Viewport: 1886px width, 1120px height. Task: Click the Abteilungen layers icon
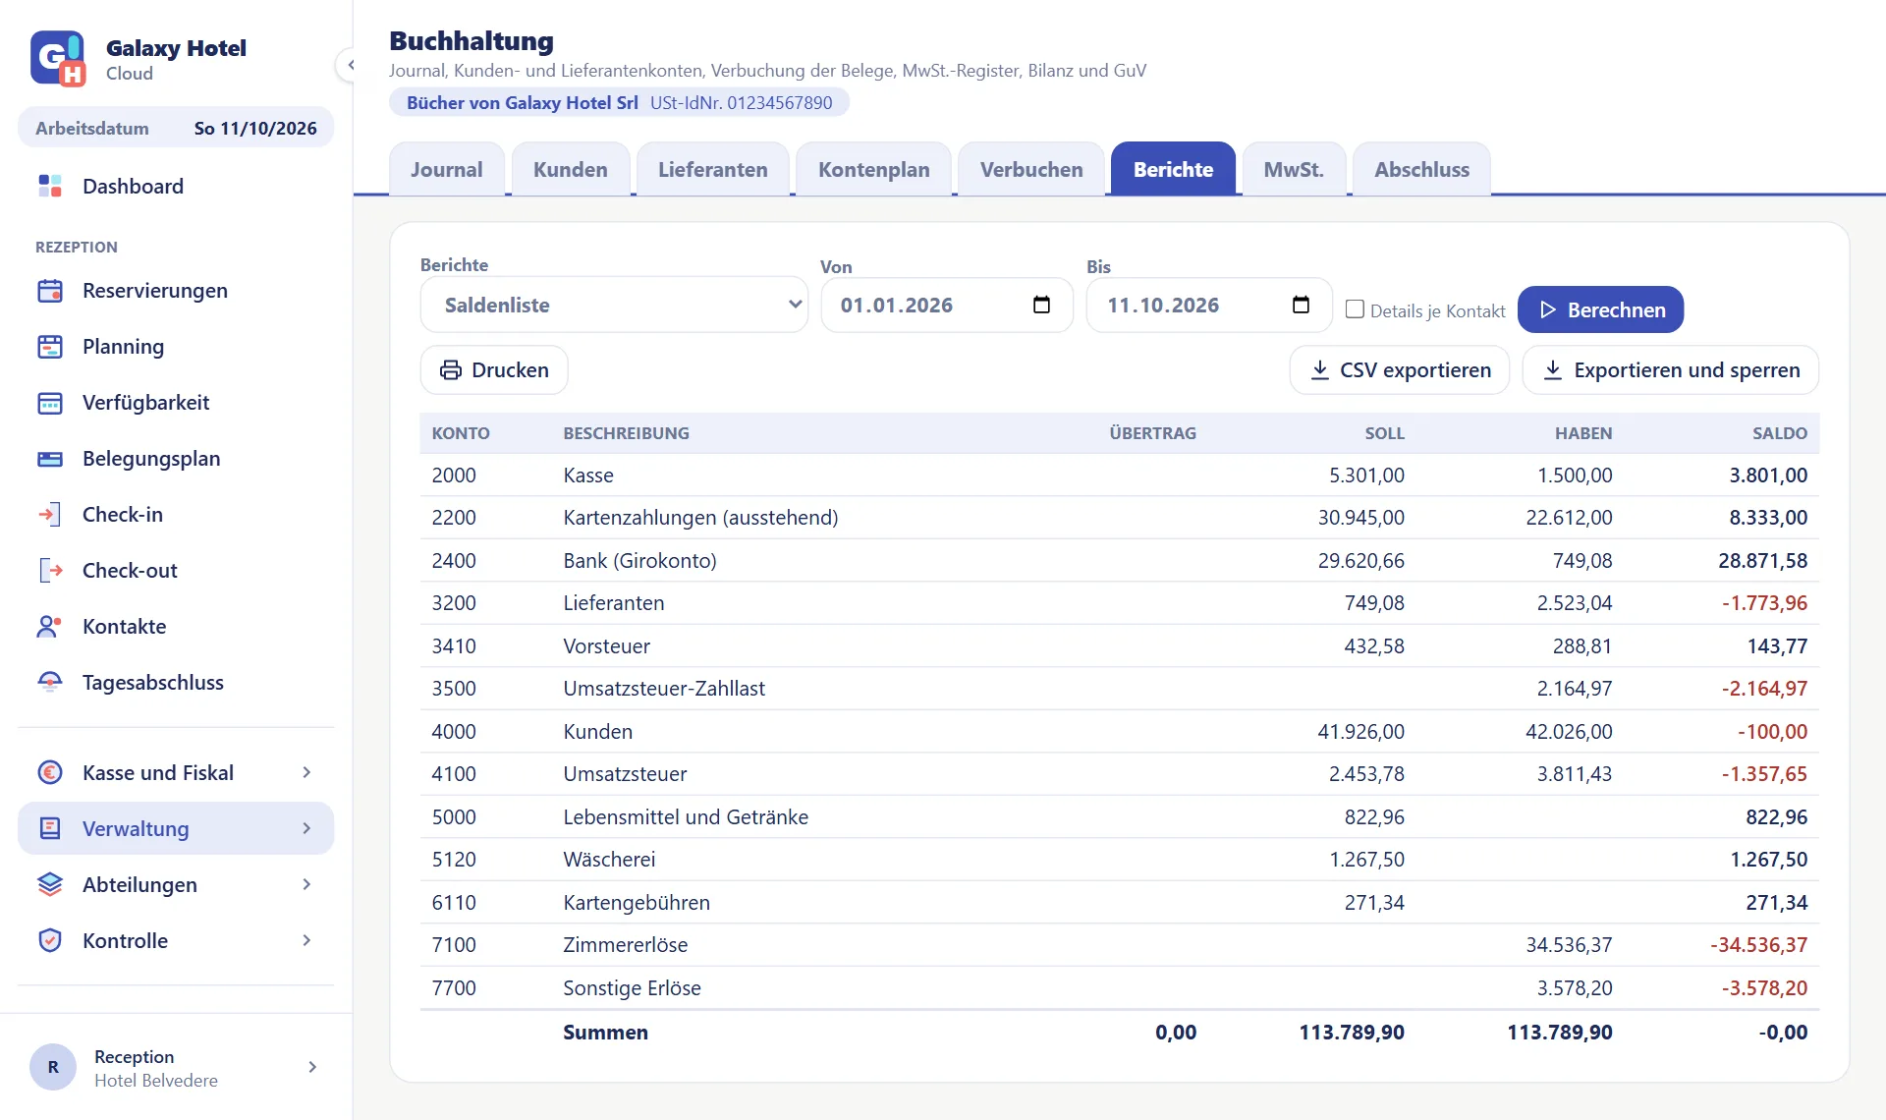50,884
